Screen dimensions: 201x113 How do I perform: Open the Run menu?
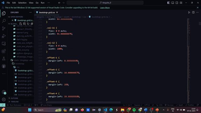(x=43, y=3)
